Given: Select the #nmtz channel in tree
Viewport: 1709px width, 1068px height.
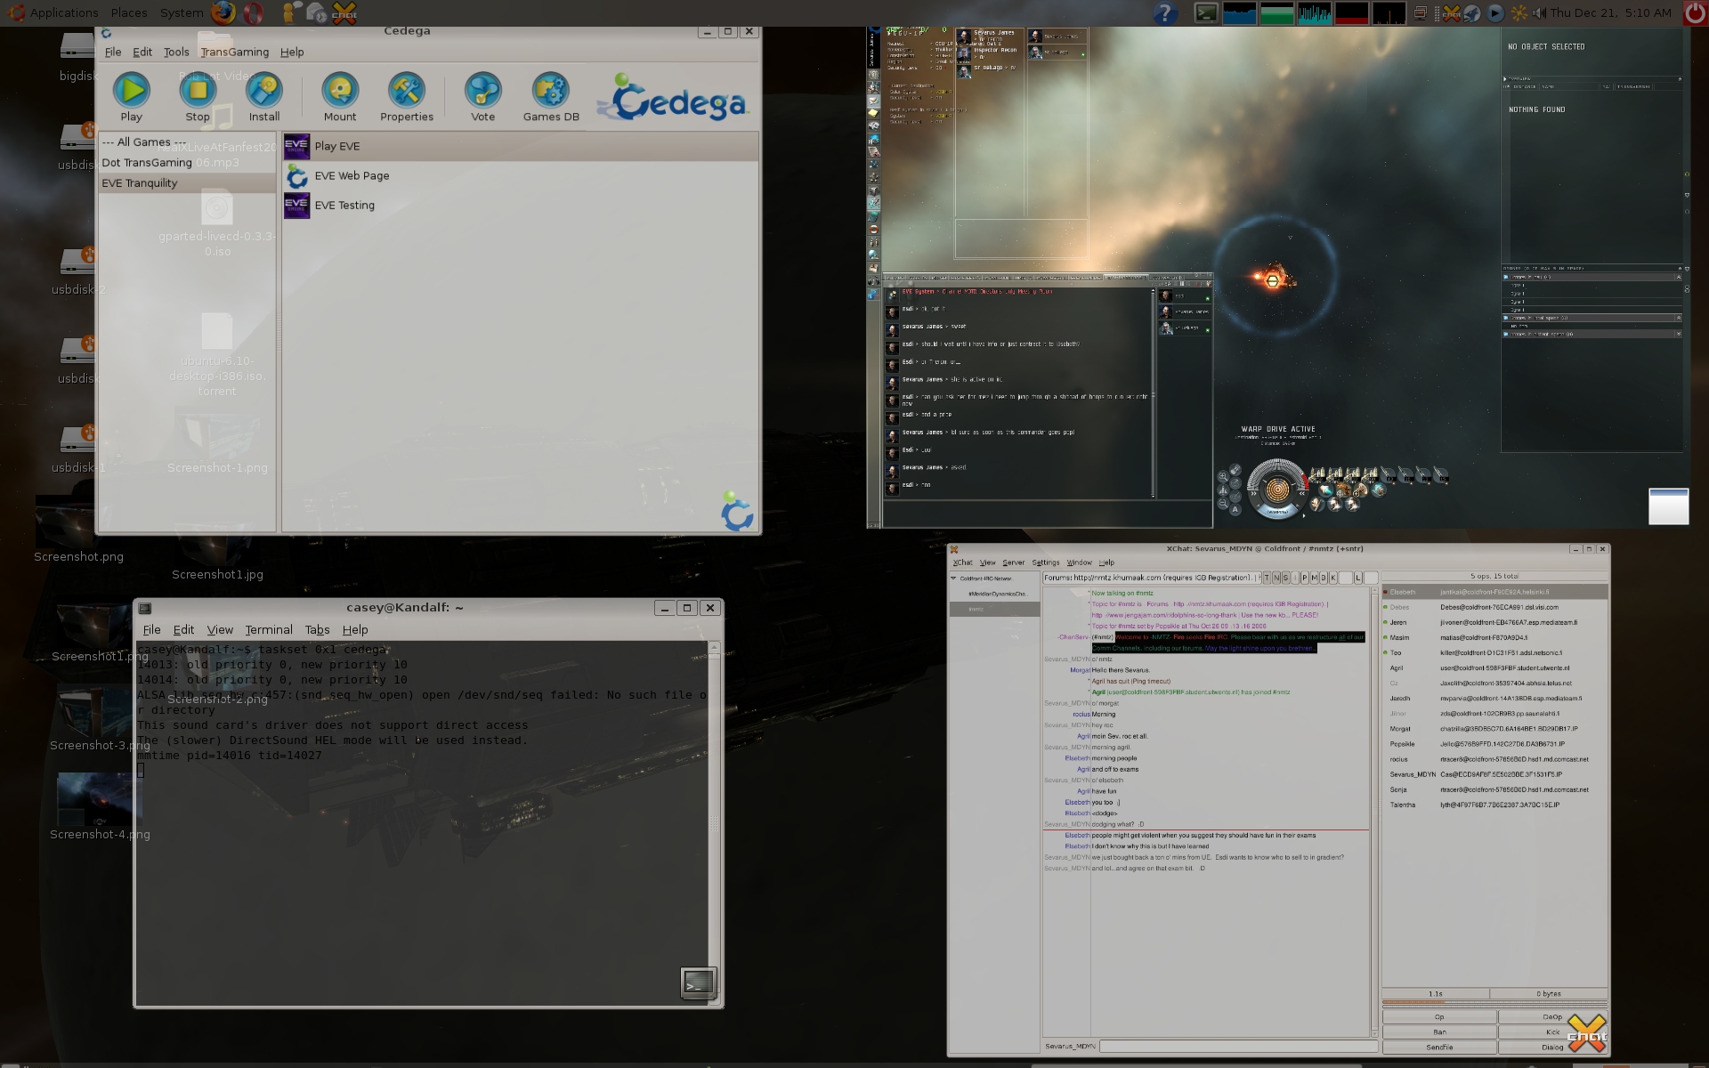Looking at the screenshot, I should point(976,610).
